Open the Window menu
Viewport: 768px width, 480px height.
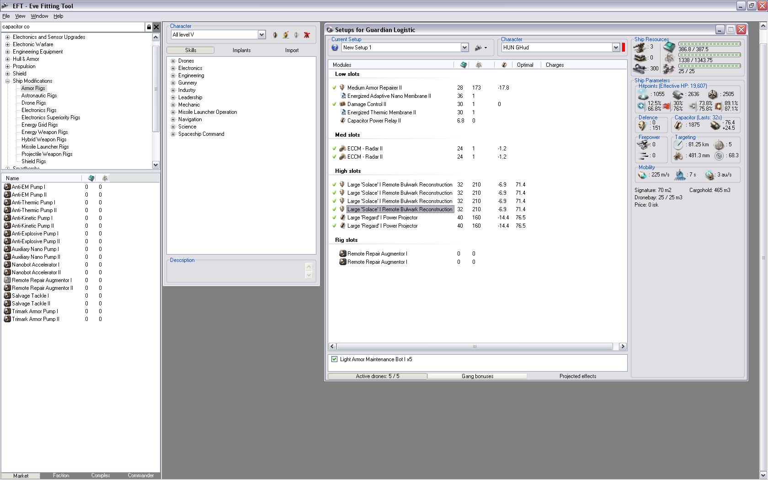tap(39, 16)
